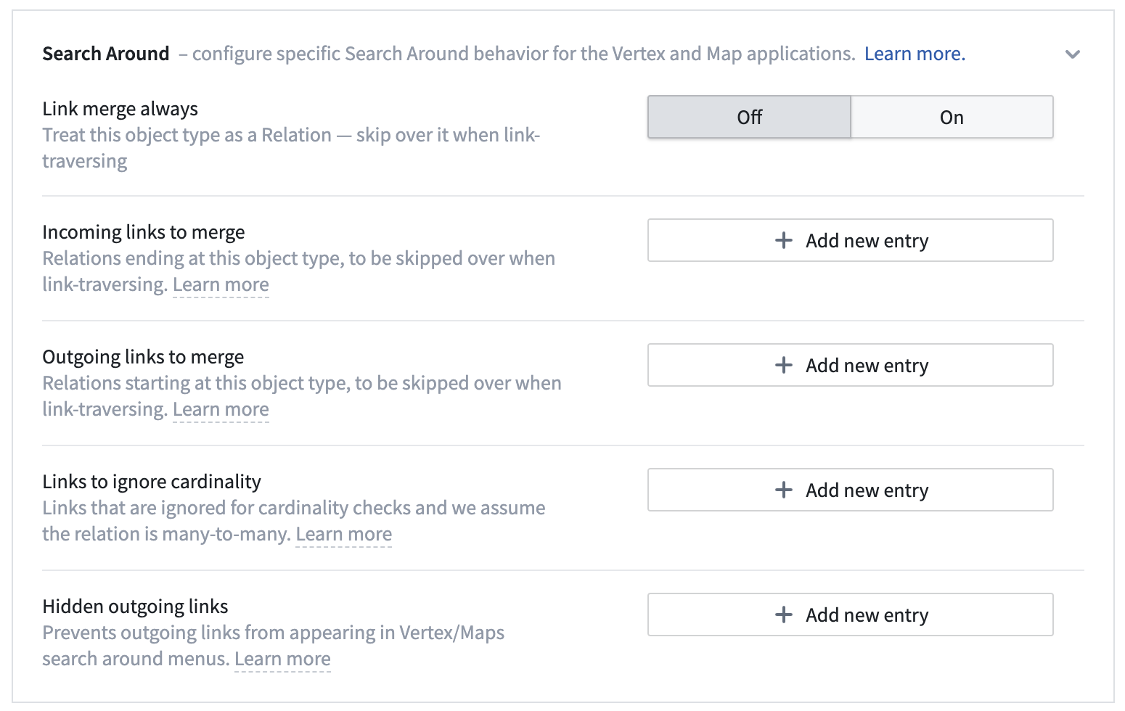Add new entry for Incoming links to merge
Viewport: 1125px width, 711px height.
[x=850, y=240]
